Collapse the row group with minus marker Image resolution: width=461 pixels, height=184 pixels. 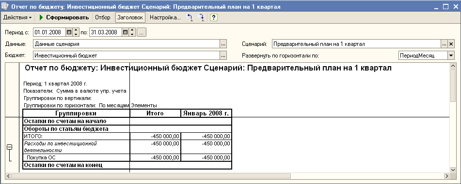pos(9,147)
